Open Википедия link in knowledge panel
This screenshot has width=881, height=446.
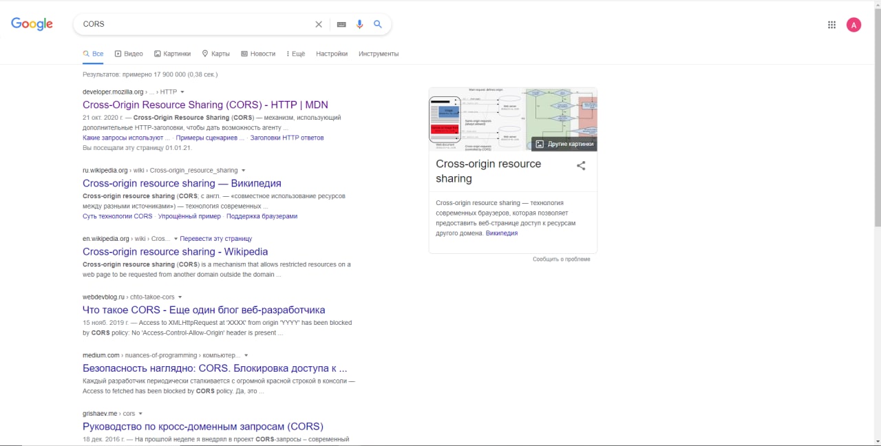[x=502, y=233]
